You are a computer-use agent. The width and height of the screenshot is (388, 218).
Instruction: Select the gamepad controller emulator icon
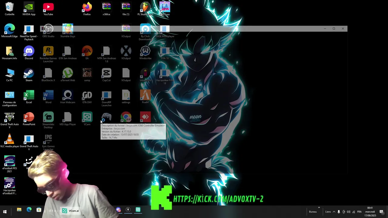pyautogui.click(x=106, y=117)
